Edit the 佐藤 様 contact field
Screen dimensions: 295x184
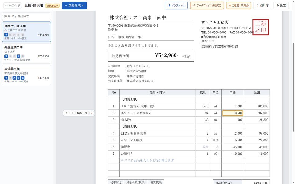113,30
